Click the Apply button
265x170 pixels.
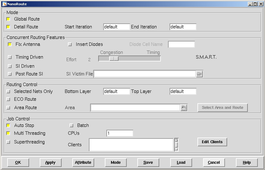[x=51, y=163]
